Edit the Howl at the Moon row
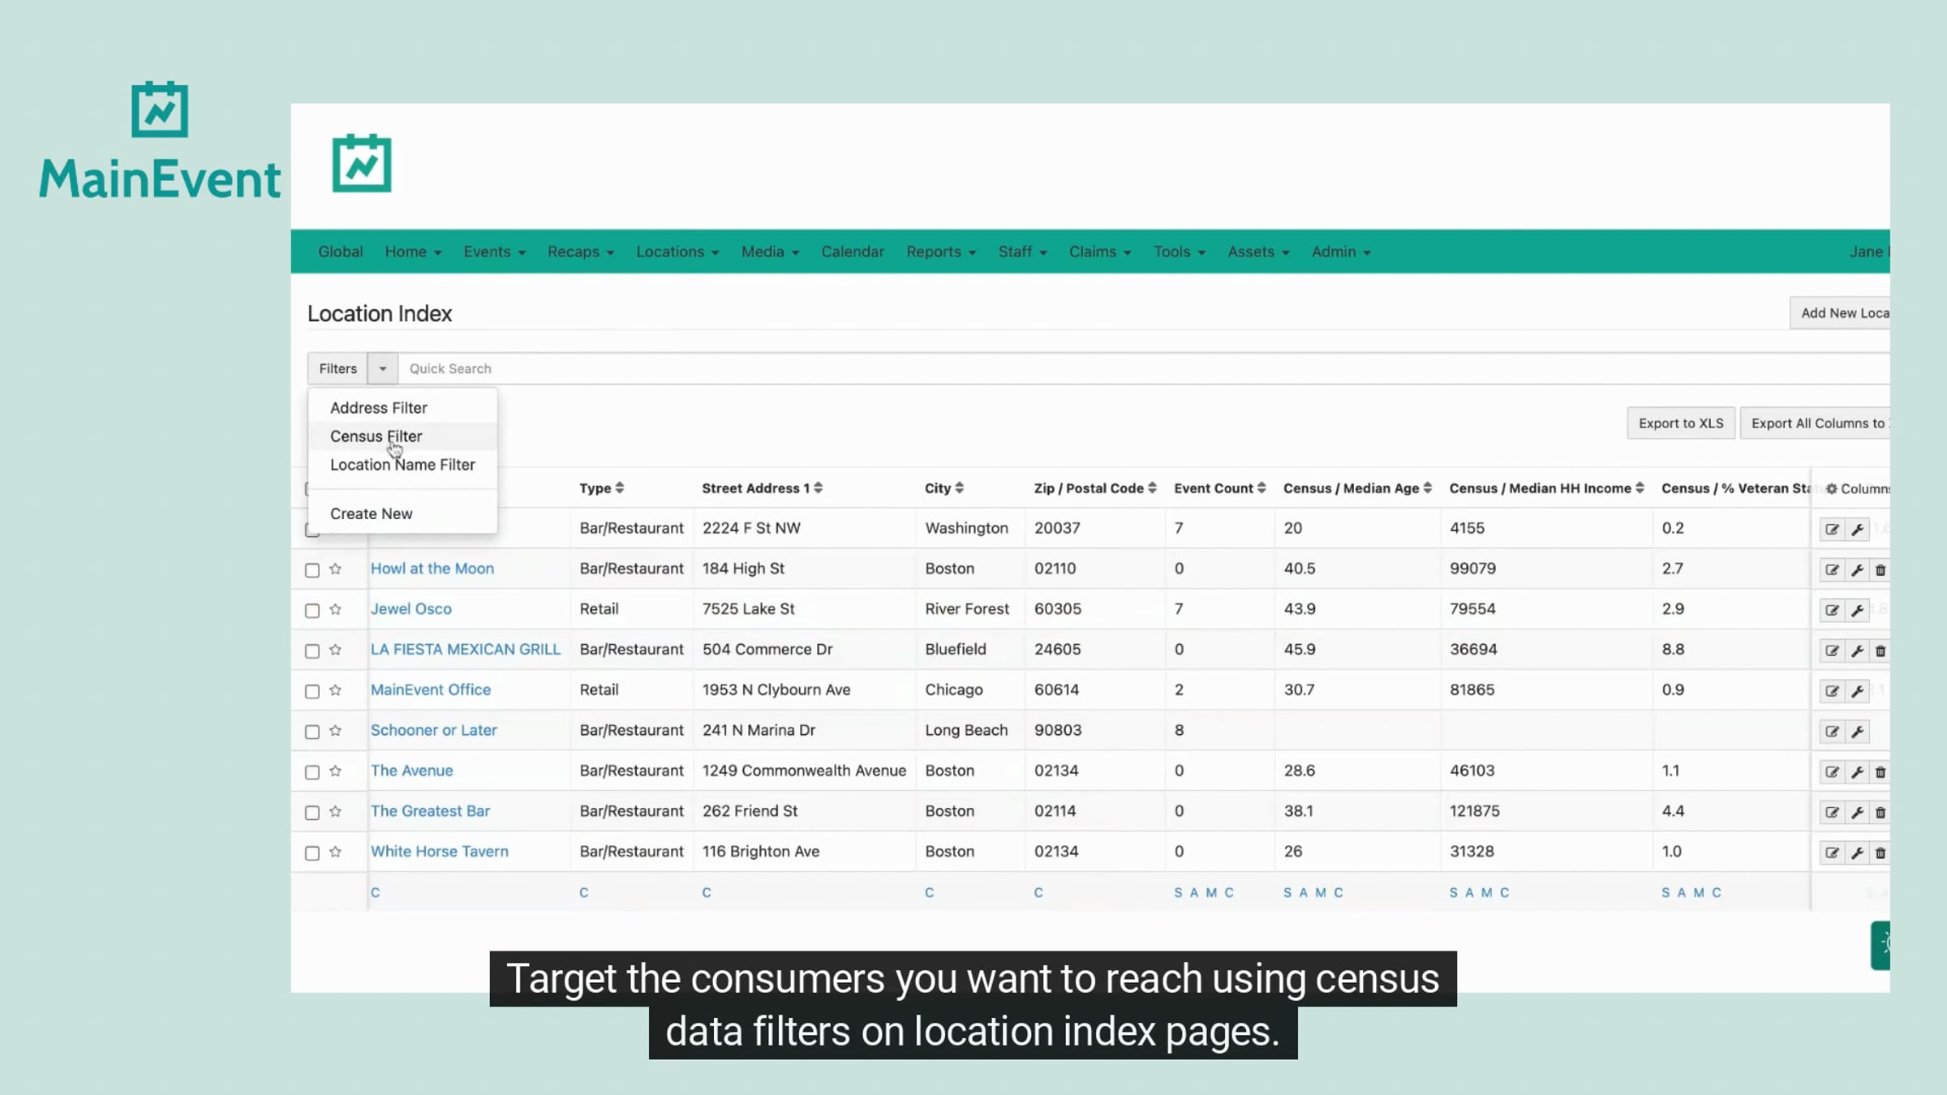The image size is (1947, 1095). pos(1832,569)
